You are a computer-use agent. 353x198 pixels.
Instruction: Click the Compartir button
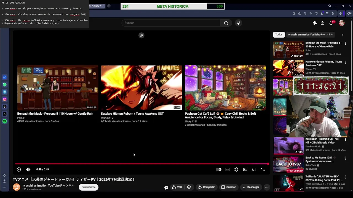coord(206,187)
